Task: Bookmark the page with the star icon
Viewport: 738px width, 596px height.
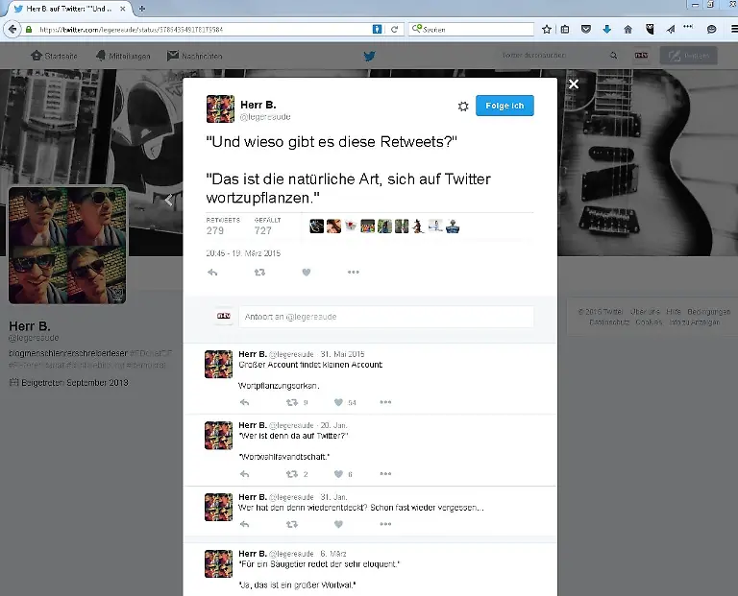Action: 547,29
